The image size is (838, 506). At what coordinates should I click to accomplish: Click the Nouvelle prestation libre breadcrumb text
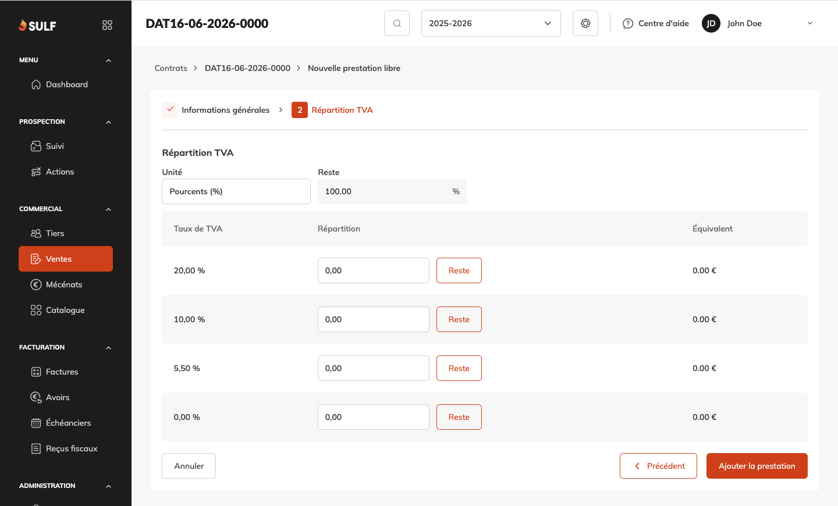354,68
